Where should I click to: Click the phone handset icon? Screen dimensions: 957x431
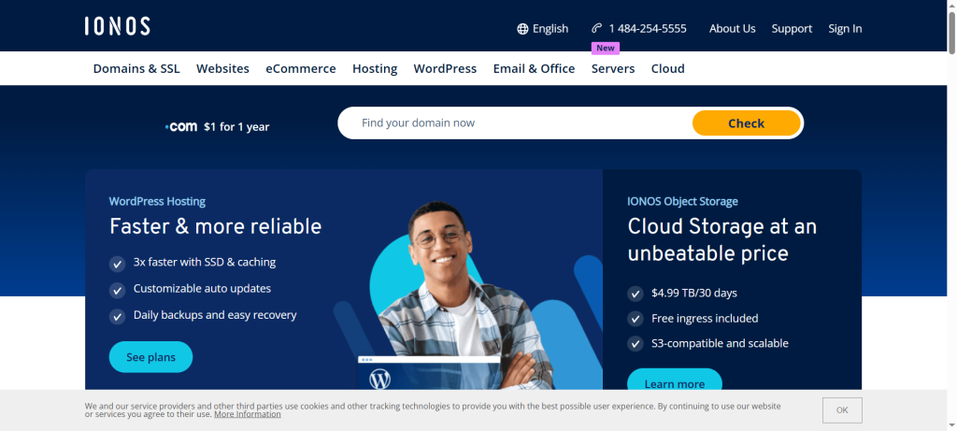pos(597,29)
